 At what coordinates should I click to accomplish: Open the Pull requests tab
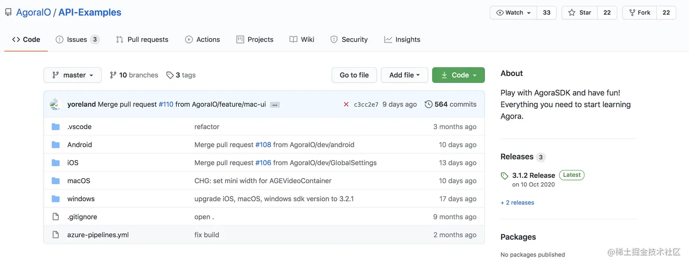point(142,40)
